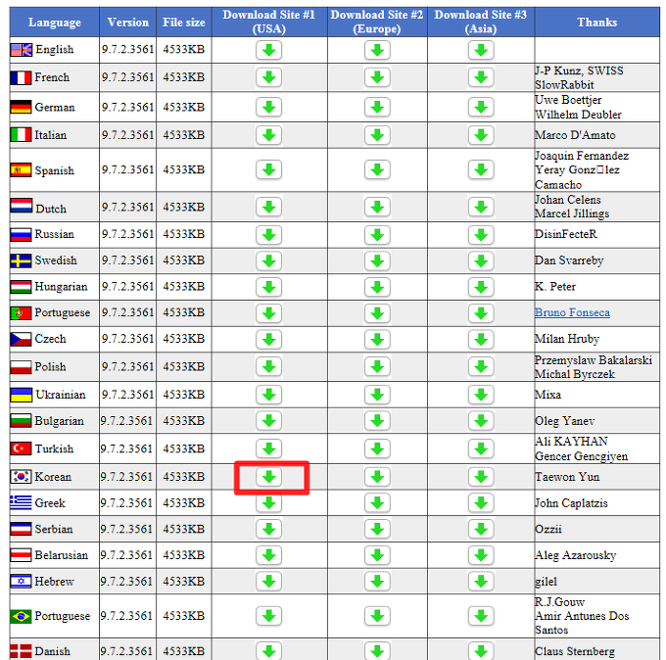The width and height of the screenshot is (666, 660).
Task: Click the Thanks column header
Action: (x=596, y=23)
